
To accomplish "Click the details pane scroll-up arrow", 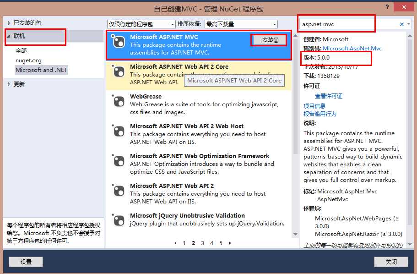I will (x=410, y=36).
